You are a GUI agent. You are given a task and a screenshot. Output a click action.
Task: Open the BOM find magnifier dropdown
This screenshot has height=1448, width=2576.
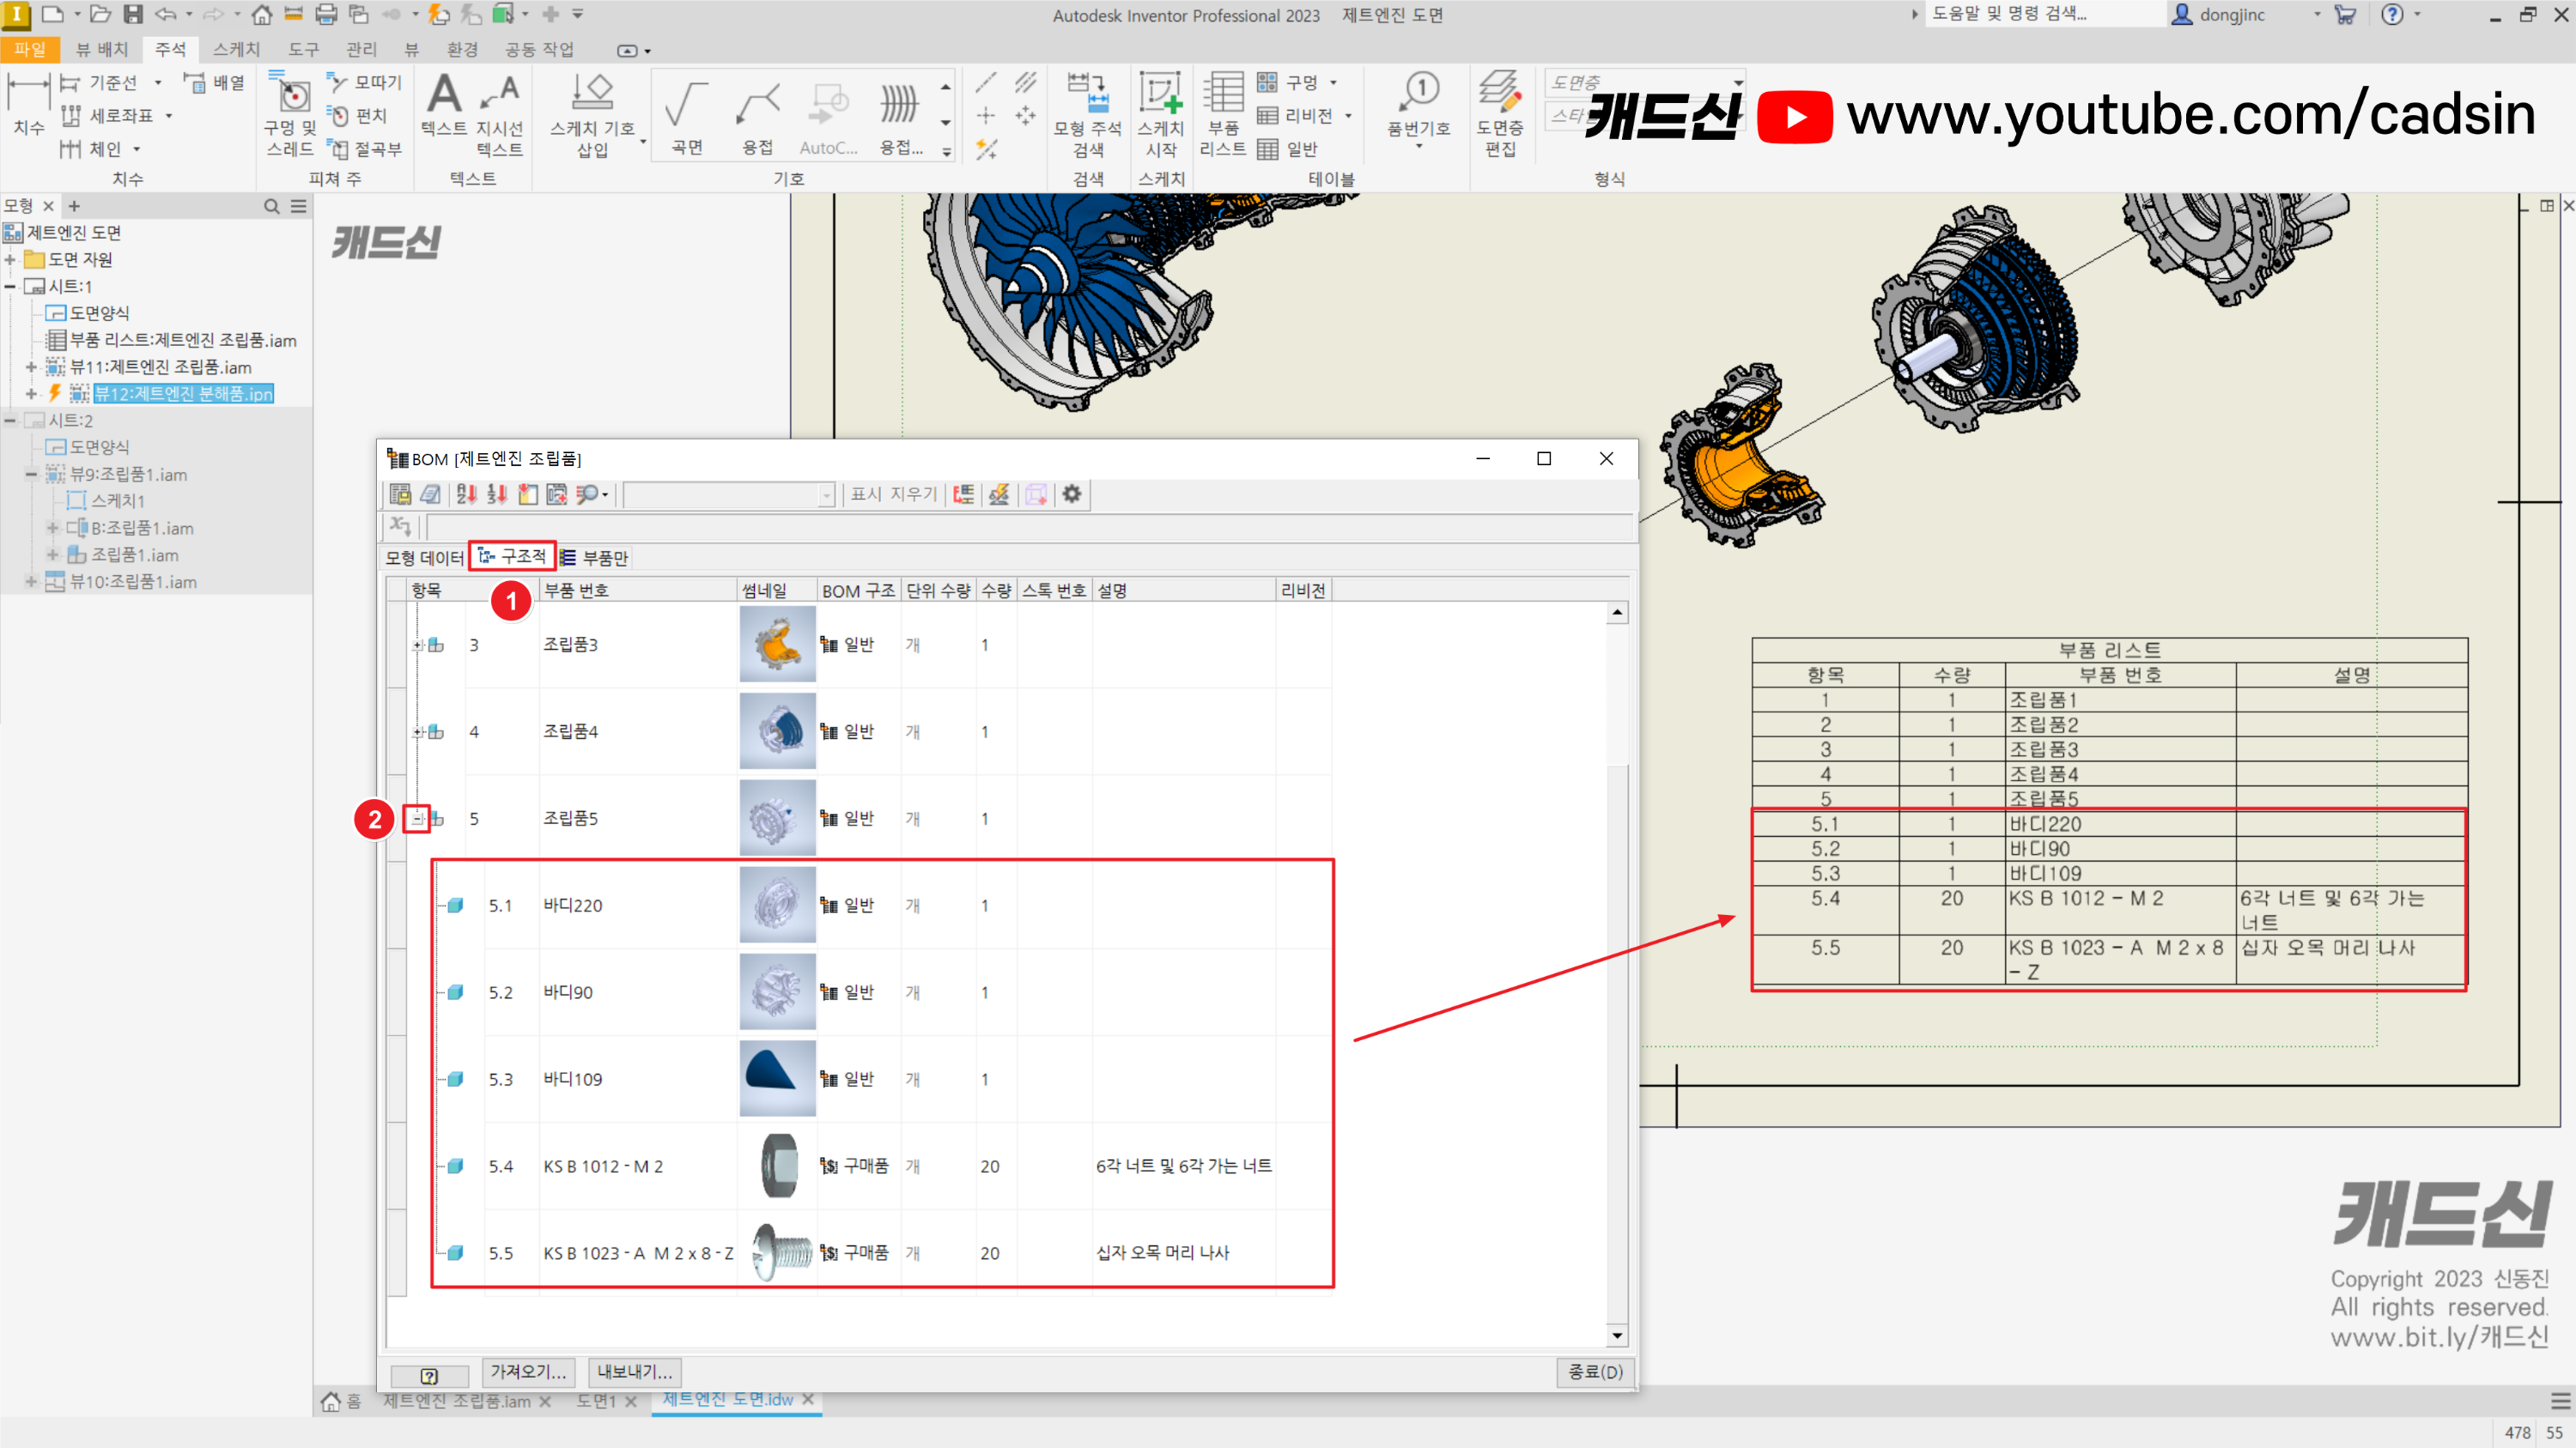pyautogui.click(x=605, y=494)
